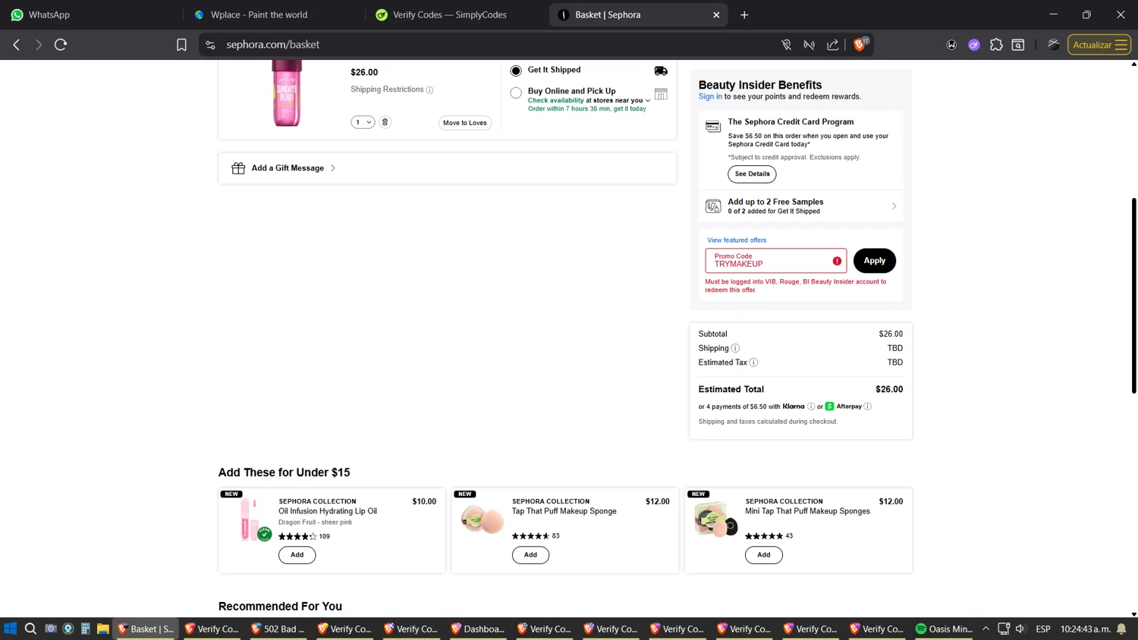Select the Get It Shipped radio option

(x=516, y=71)
